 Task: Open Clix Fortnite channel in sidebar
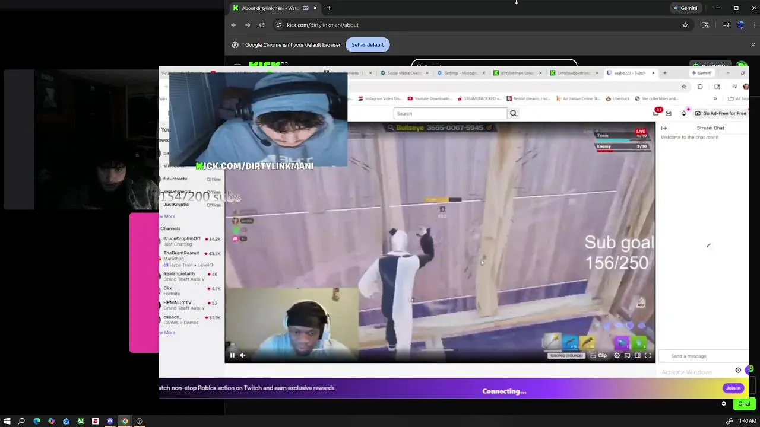coord(191,291)
